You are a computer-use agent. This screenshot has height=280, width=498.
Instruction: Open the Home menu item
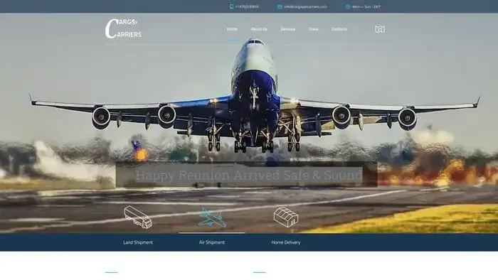click(232, 29)
